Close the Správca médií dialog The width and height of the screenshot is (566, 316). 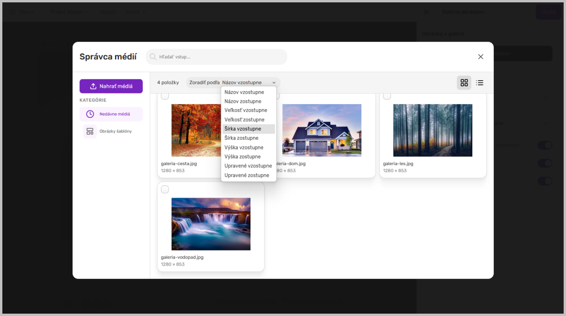click(x=481, y=57)
